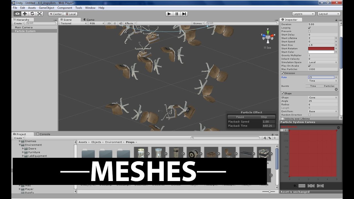
Task: Apply the hourglass crossing curve preset
Action: pyautogui.click(x=311, y=186)
